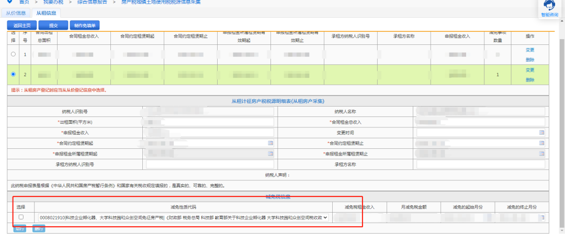Viewport: 565px width, 234px height.
Task: Click 删除 link in row 2
Action: 529,80
